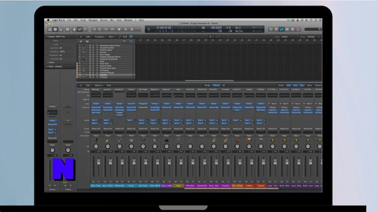Image resolution: width=377 pixels, height=212 pixels.
Task: Toggle the Bus filter button in the mixer
Action: [x=302, y=85]
